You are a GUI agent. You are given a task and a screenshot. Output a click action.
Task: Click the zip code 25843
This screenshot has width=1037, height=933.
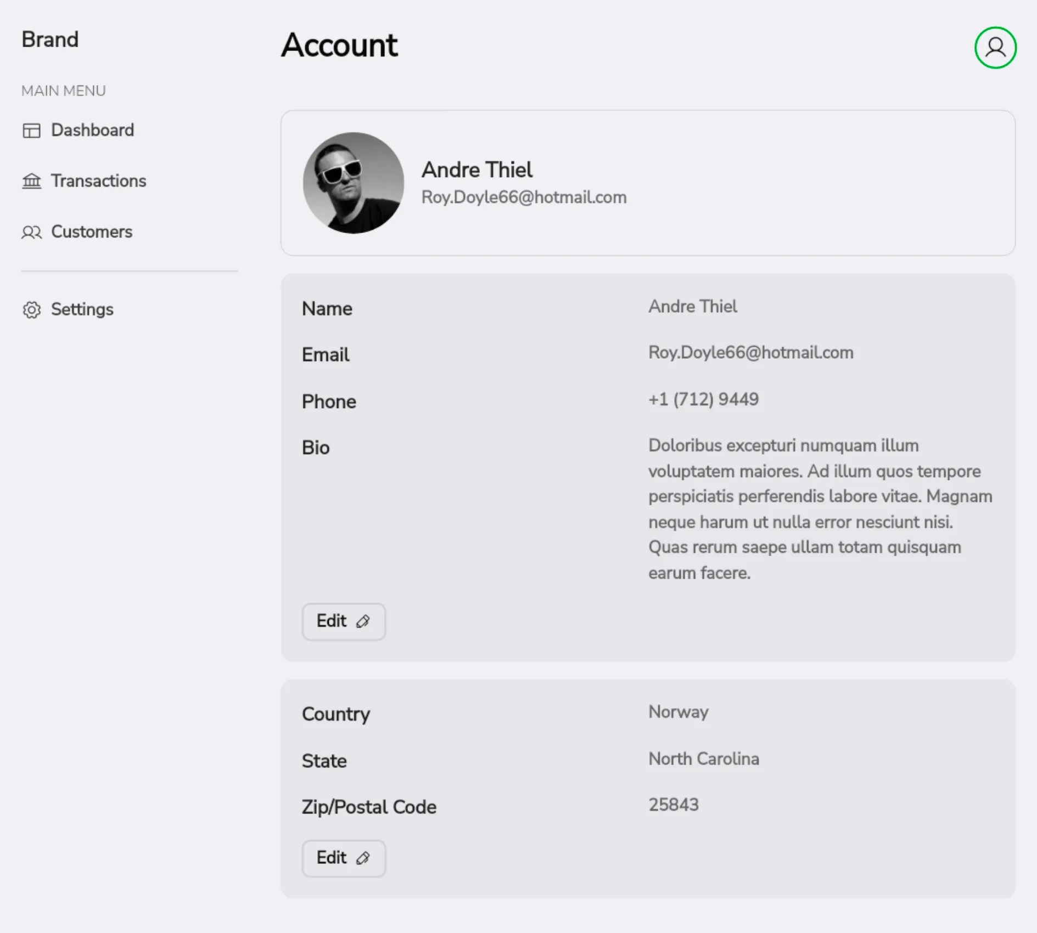coord(673,805)
